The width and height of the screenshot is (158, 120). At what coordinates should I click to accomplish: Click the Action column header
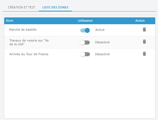[140, 21]
